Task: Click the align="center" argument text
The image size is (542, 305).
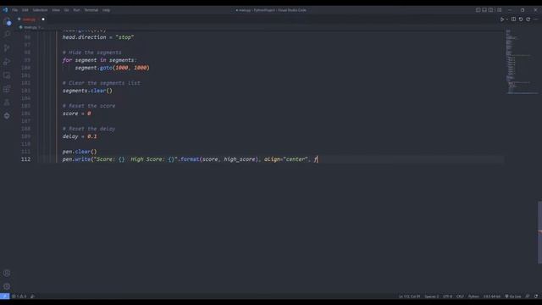Action: 286,159
